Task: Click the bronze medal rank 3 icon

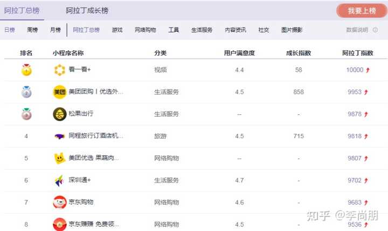Action: pos(26,114)
